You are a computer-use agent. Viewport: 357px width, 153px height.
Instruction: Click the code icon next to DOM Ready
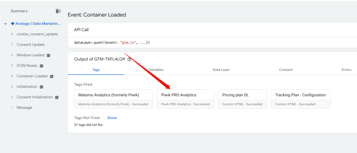point(41,66)
